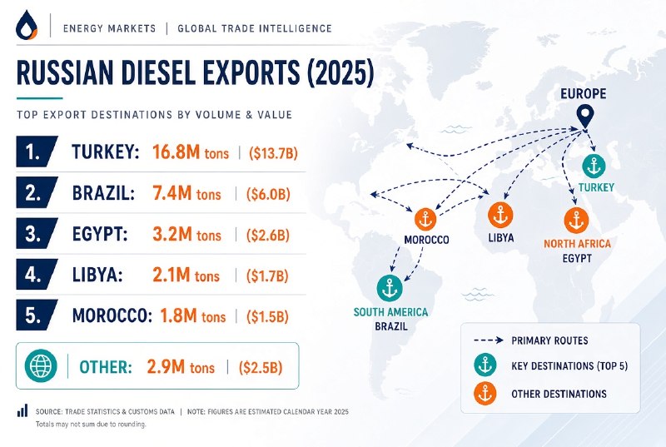Click the '3.2M tons' volume value
The width and height of the screenshot is (666, 447).
coord(186,235)
